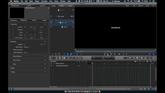Add a camera from toolbar
Image resolution: width=165 pixels, height=93 pixels.
coord(130,58)
